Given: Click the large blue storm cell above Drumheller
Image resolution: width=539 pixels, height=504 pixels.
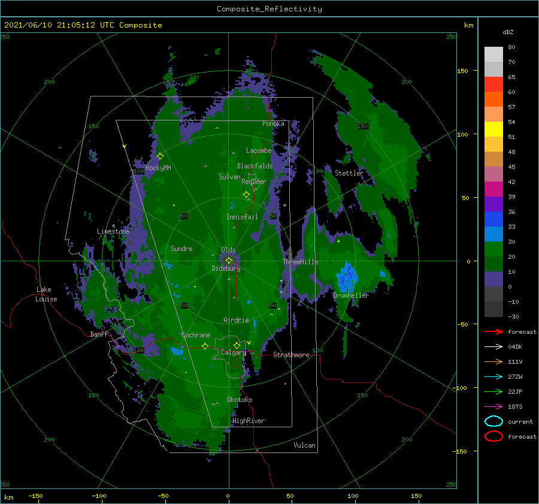Looking at the screenshot, I should pos(347,278).
